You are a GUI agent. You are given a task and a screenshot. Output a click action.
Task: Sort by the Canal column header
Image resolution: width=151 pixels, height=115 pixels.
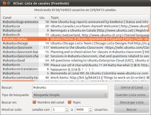[20, 17]
